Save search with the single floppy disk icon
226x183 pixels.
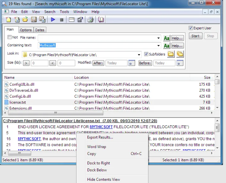tap(34, 20)
